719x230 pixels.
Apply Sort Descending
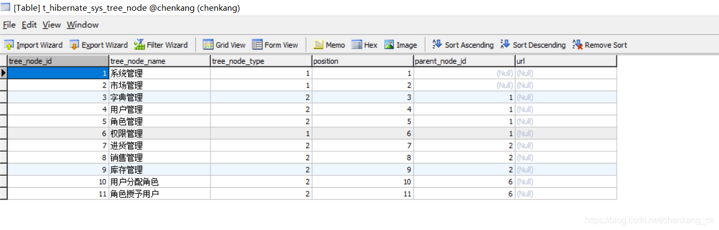pyautogui.click(x=533, y=45)
